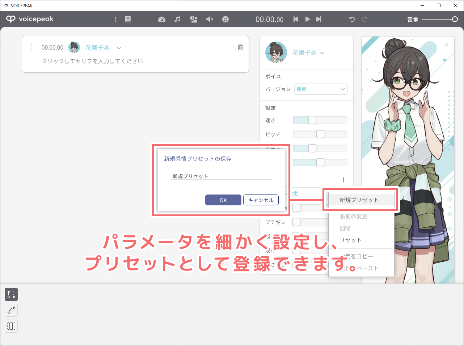Select the phoneme length tool at bottom left
The image size is (464, 346).
(x=11, y=326)
